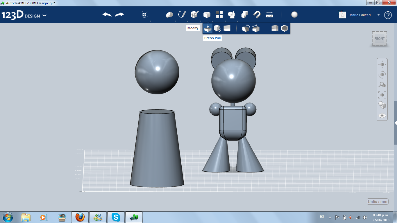397x223 pixels.
Task: Select the floating sphere object
Action: pyautogui.click(x=157, y=72)
